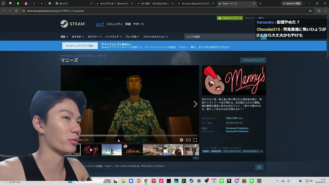
Task: Switch to the 新しいタブ tab
Action: [x=74, y=4]
